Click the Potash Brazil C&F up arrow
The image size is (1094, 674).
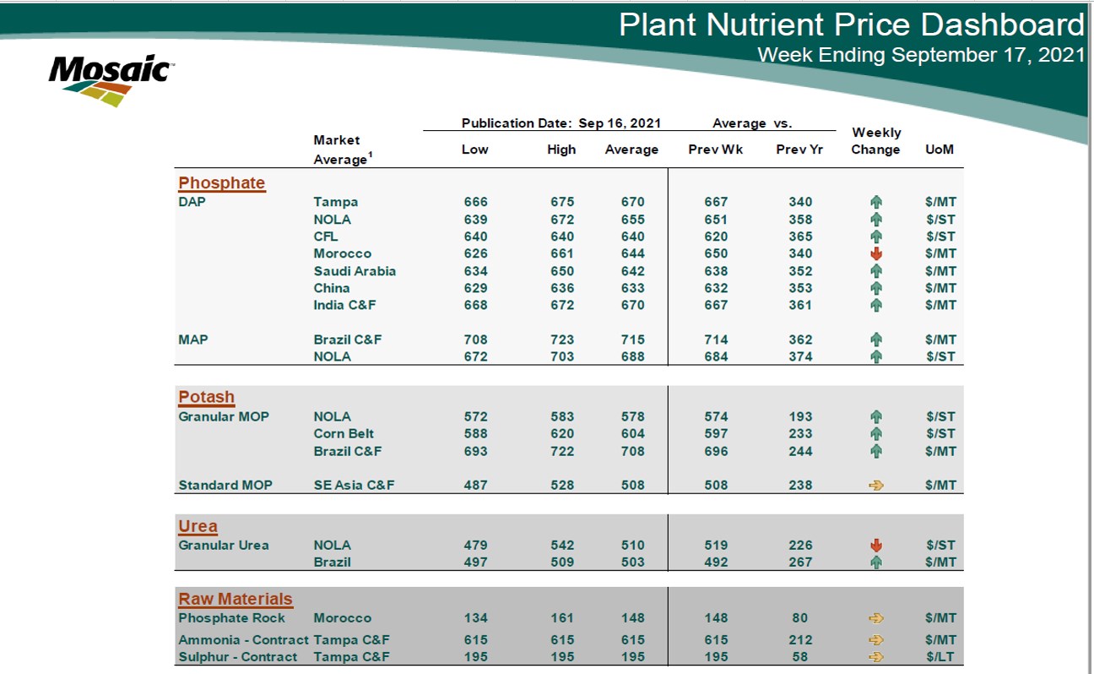point(876,451)
